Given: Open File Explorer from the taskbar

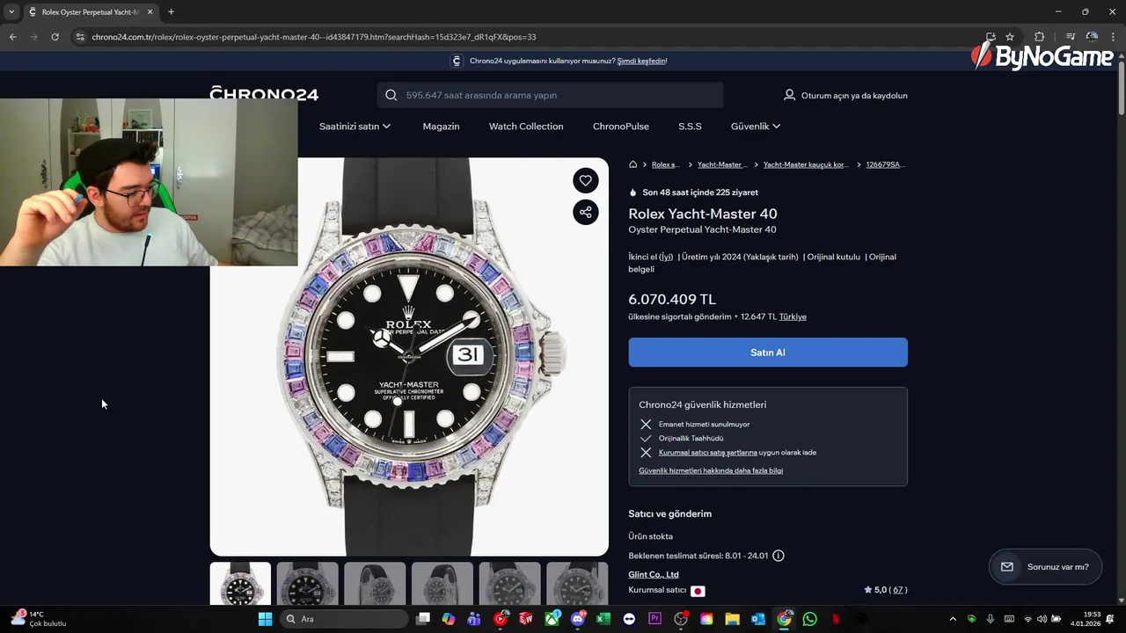Looking at the screenshot, I should click(x=732, y=619).
